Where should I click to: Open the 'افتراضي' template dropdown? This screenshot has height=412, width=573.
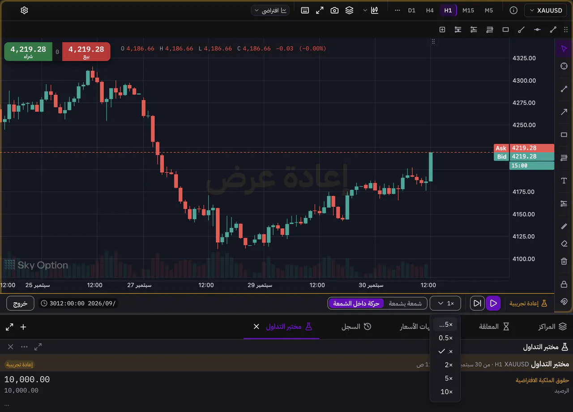coord(270,10)
